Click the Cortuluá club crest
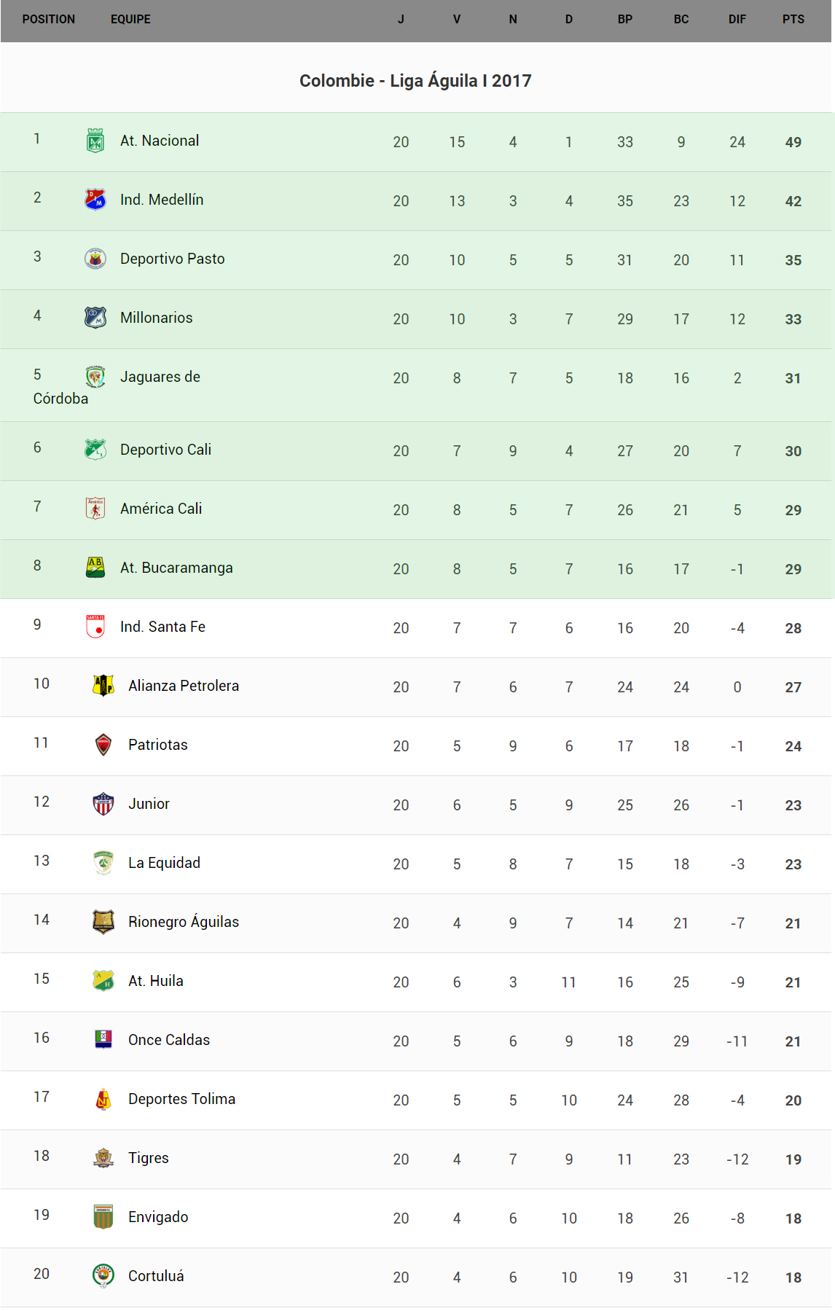This screenshot has width=835, height=1311. pos(103,1275)
